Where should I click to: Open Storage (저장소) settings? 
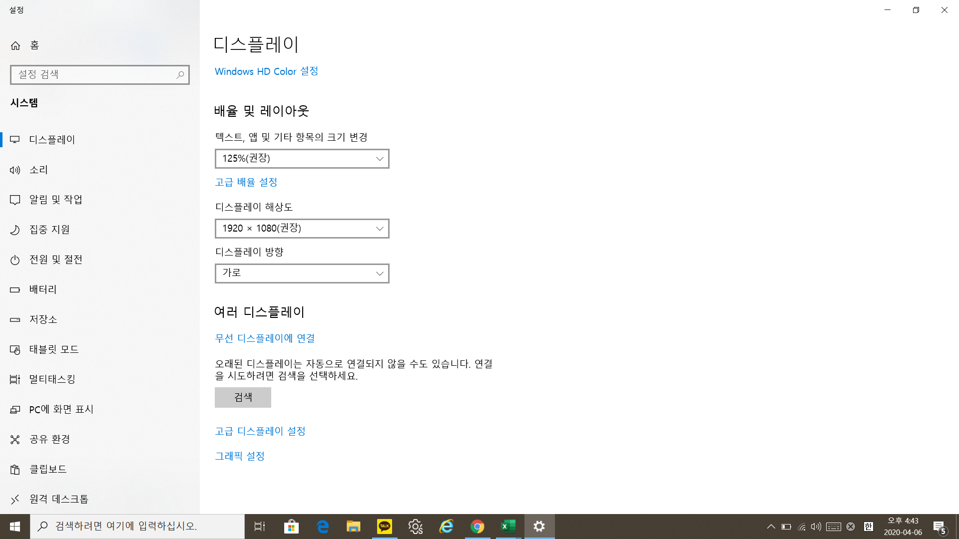[x=43, y=319]
